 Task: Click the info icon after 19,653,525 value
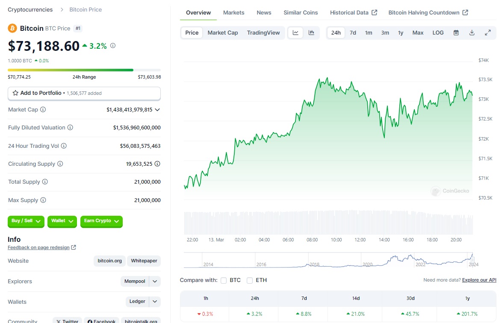[157, 164]
